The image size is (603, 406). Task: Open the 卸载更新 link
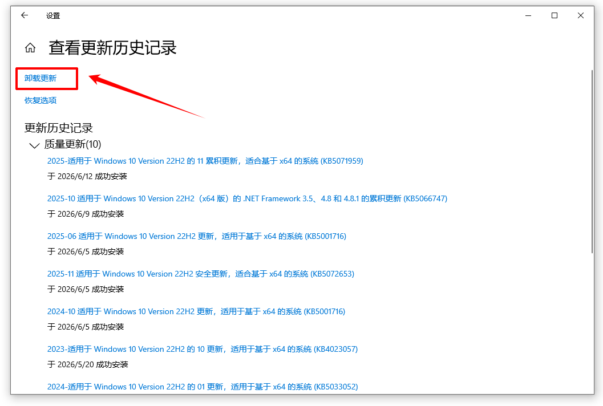click(x=41, y=79)
